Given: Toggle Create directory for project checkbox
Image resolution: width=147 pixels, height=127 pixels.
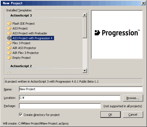Looking at the screenshot, I should (x=21, y=115).
